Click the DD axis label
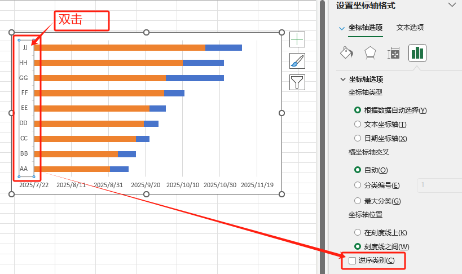This screenshot has height=274, width=462. (x=23, y=123)
